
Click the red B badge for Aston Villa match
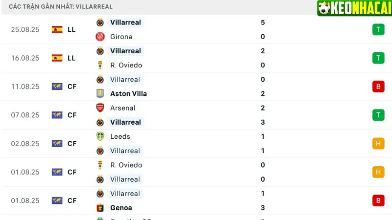pyautogui.click(x=378, y=87)
